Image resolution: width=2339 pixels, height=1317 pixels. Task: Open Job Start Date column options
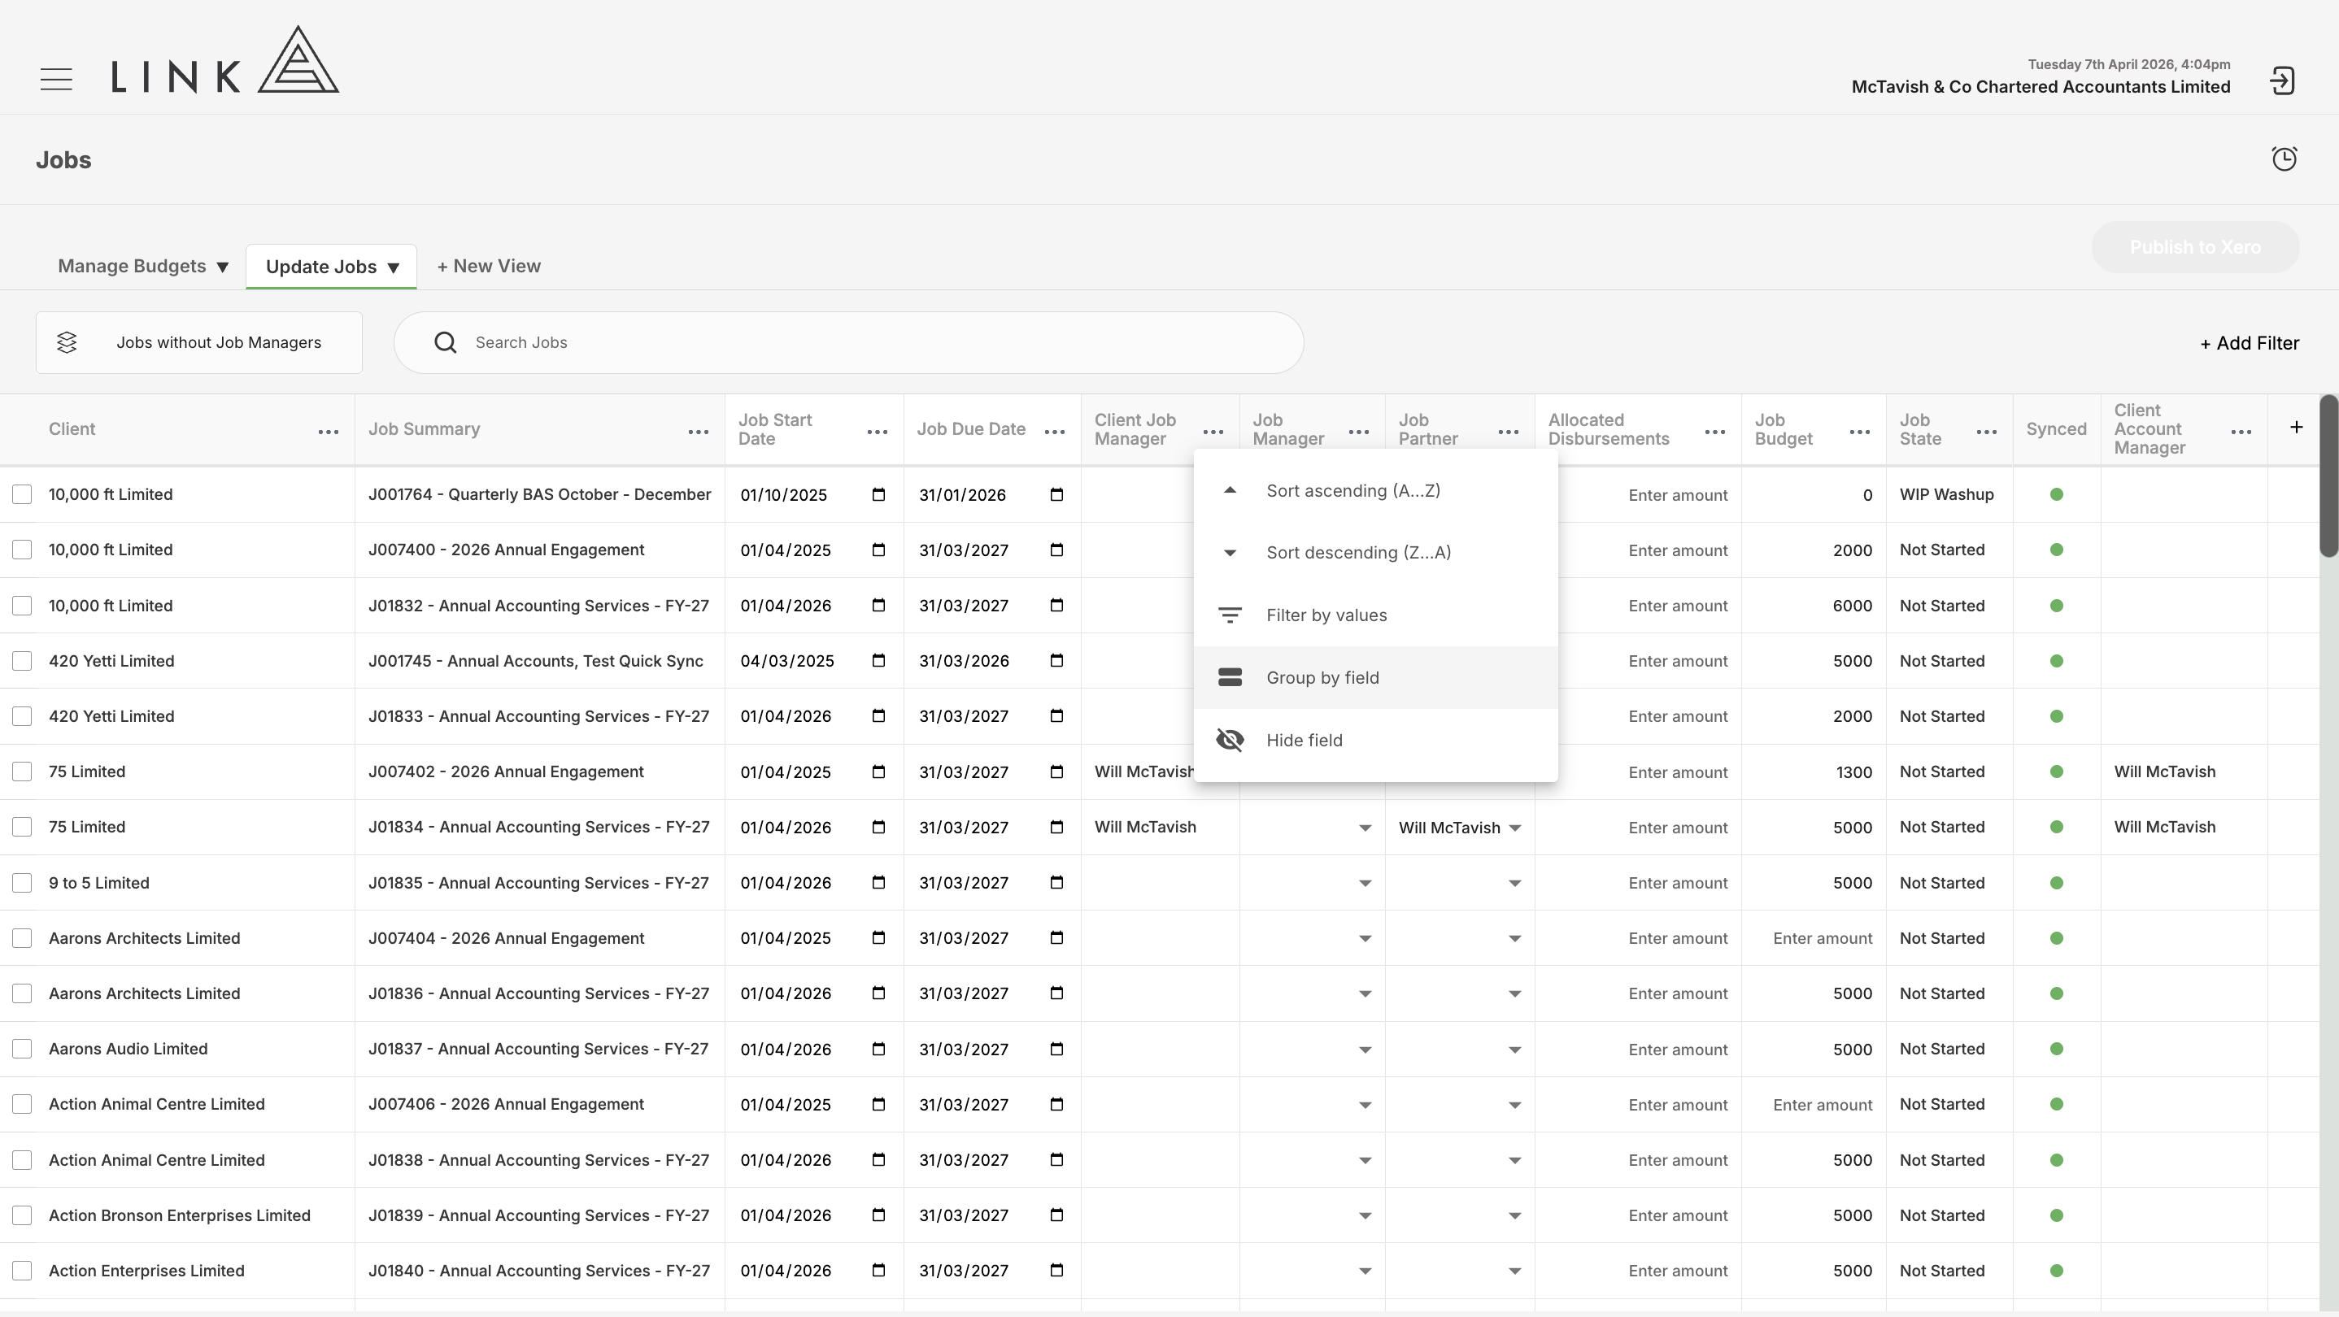coord(877,432)
